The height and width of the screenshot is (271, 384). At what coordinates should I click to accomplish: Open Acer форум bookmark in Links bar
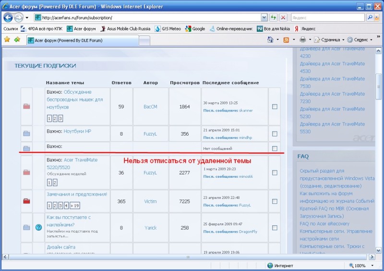[81, 29]
